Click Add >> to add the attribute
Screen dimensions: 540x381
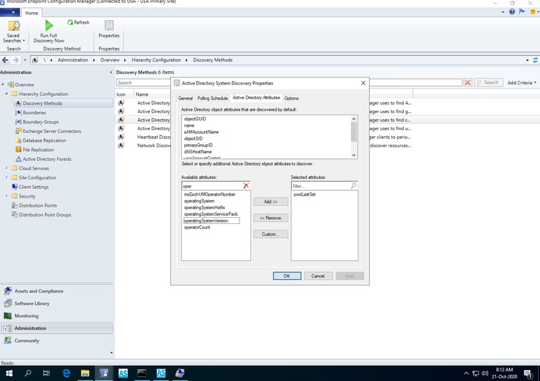(x=271, y=202)
